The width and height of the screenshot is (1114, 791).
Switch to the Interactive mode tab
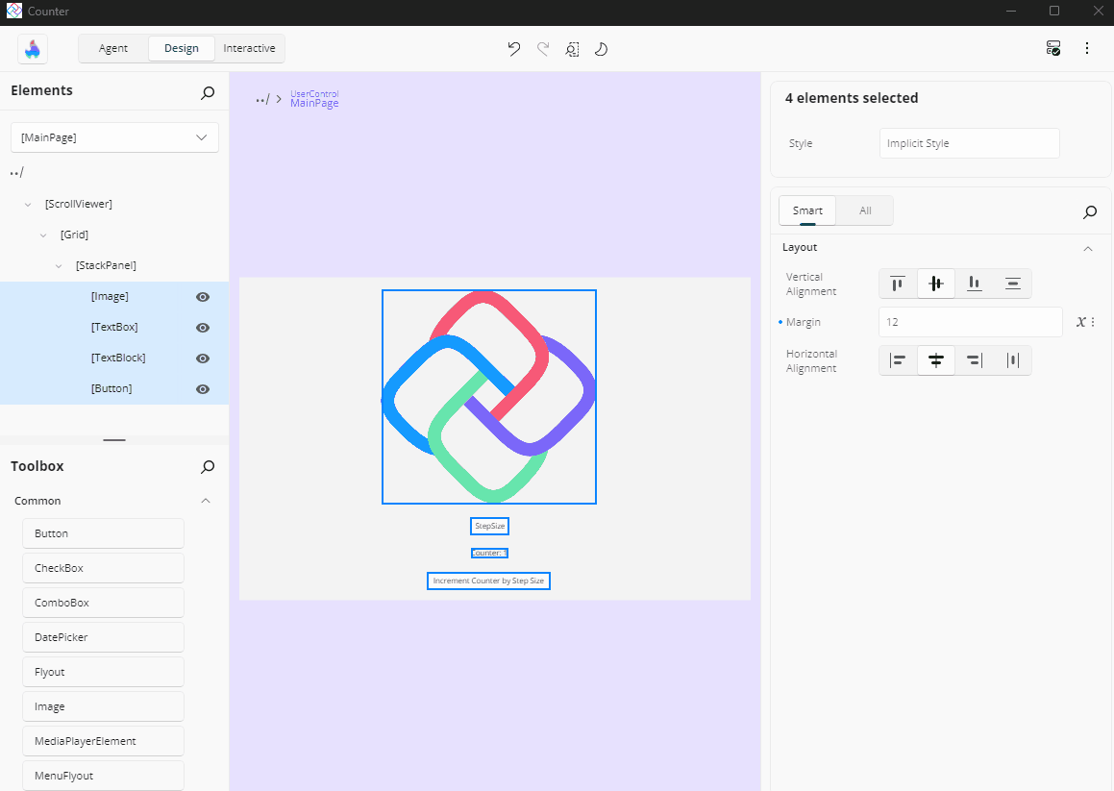249,48
